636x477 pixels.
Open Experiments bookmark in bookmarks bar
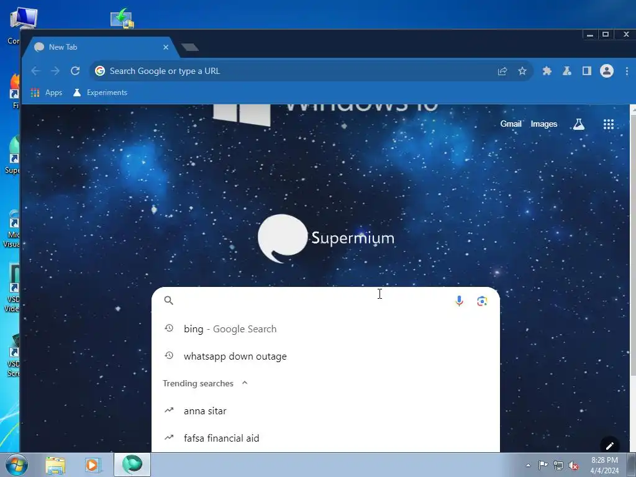(100, 93)
